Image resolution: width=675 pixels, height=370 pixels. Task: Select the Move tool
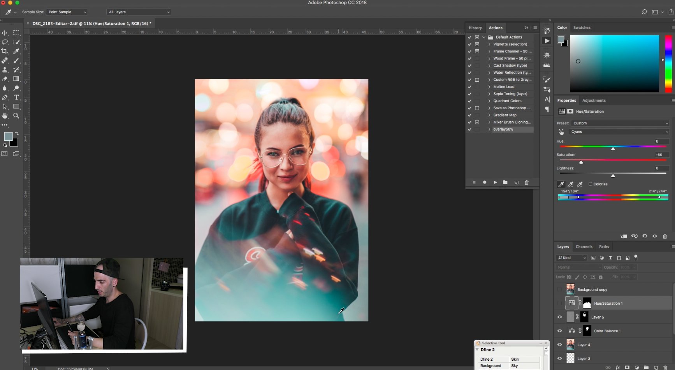tap(5, 33)
